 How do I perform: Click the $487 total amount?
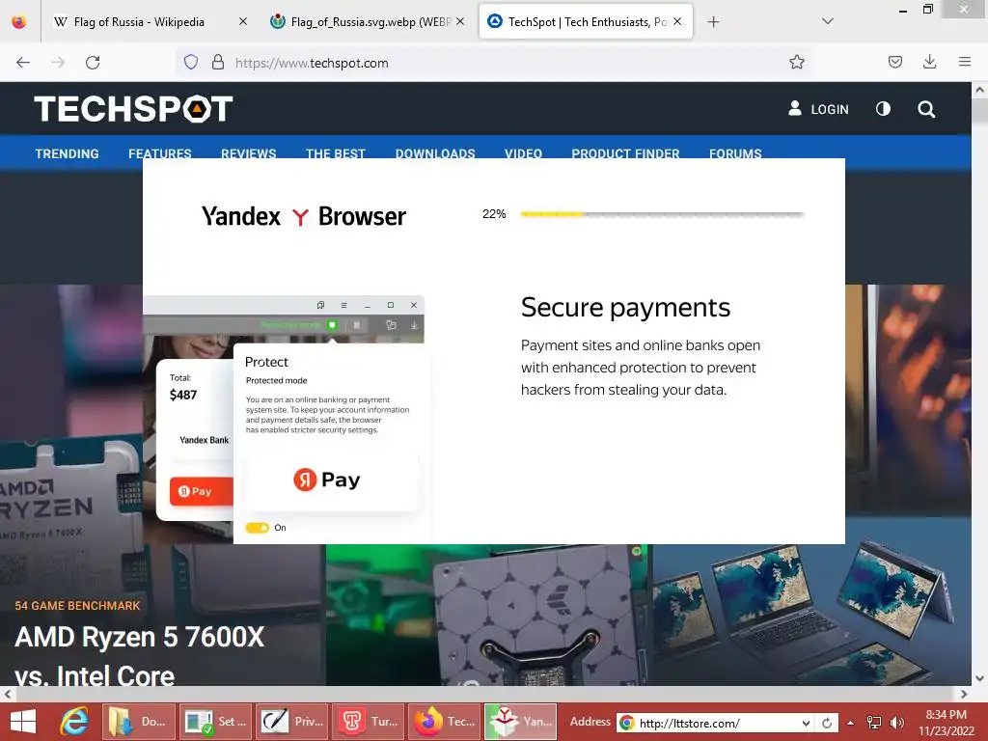pos(183,395)
